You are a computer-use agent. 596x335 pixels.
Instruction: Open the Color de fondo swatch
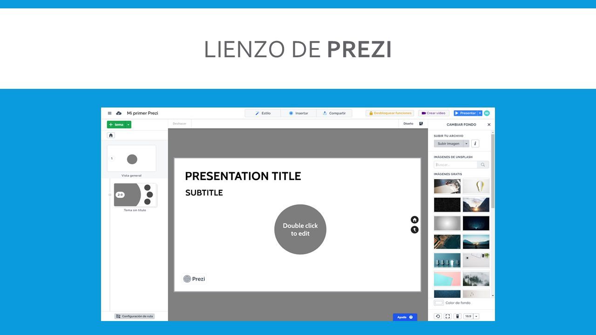tap(439, 303)
